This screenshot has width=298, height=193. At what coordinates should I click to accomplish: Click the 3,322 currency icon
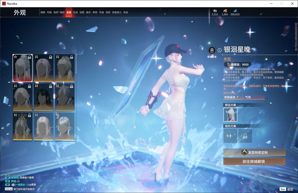(x=215, y=11)
